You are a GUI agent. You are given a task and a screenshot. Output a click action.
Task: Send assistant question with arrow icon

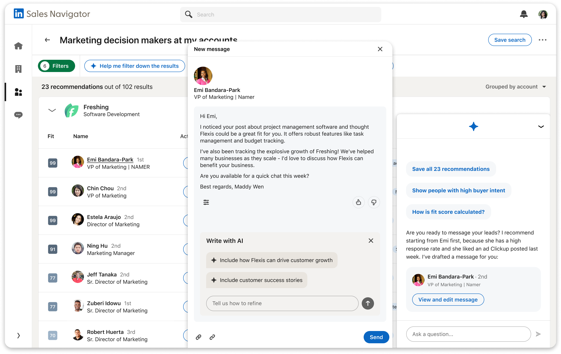538,334
